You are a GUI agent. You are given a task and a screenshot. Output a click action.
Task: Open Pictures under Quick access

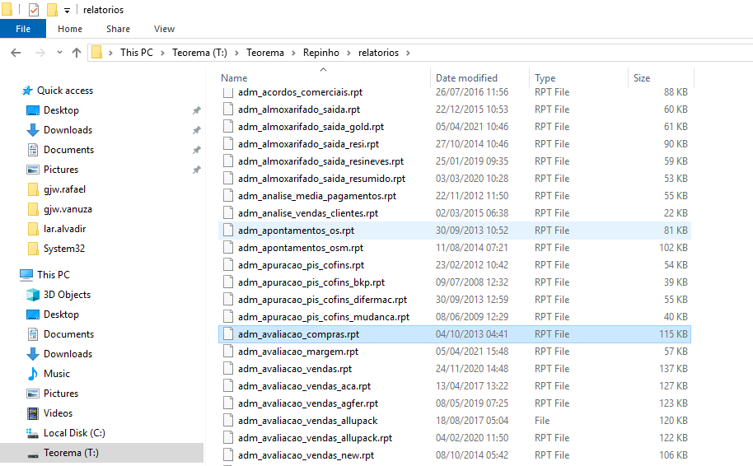click(60, 170)
